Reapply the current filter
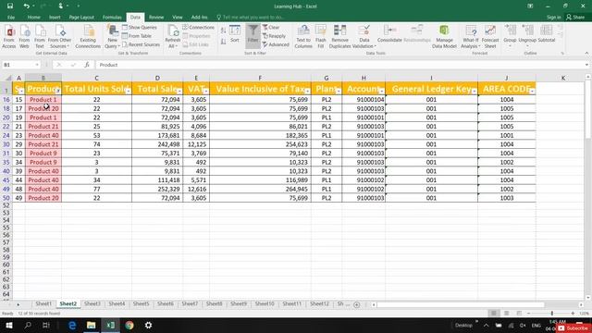The height and width of the screenshot is (333, 592). coord(274,36)
